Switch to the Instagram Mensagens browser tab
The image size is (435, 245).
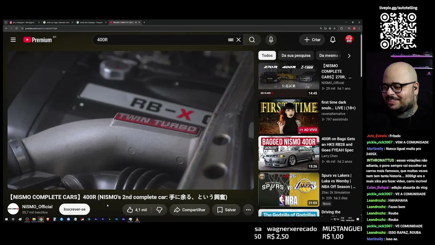click(24, 22)
